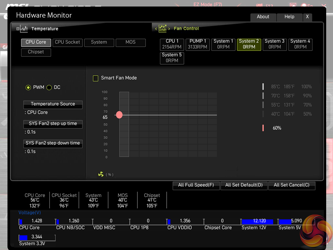Select PWM radio button
Image resolution: width=333 pixels, height=250 pixels.
(28, 87)
